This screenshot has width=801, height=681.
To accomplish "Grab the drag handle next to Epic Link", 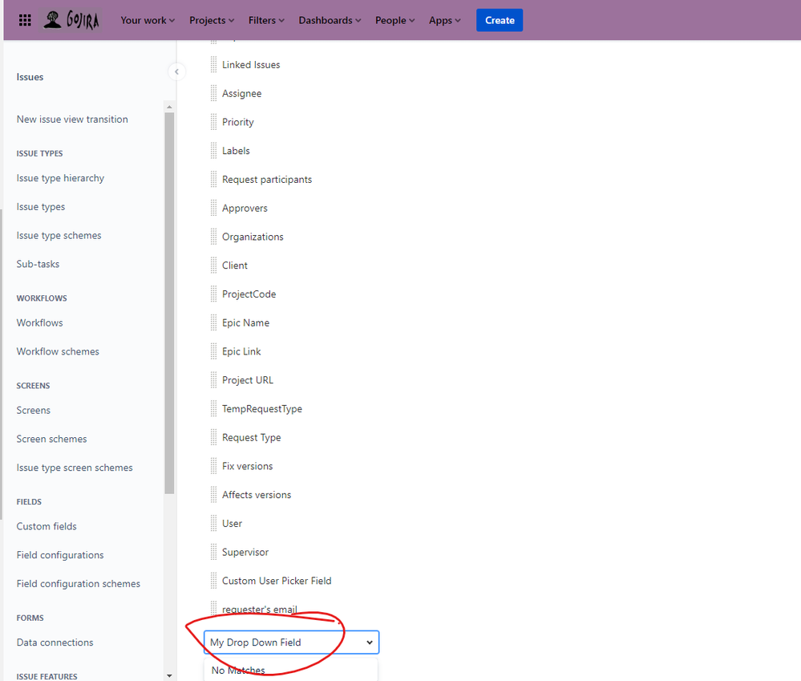I will pos(213,351).
